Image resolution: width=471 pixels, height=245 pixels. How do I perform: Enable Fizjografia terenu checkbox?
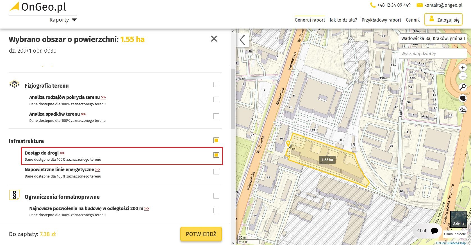click(x=216, y=85)
